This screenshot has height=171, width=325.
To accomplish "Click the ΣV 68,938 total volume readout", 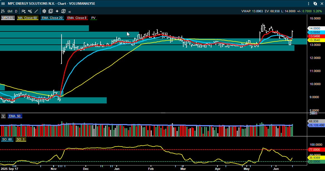I will tap(272, 11).
